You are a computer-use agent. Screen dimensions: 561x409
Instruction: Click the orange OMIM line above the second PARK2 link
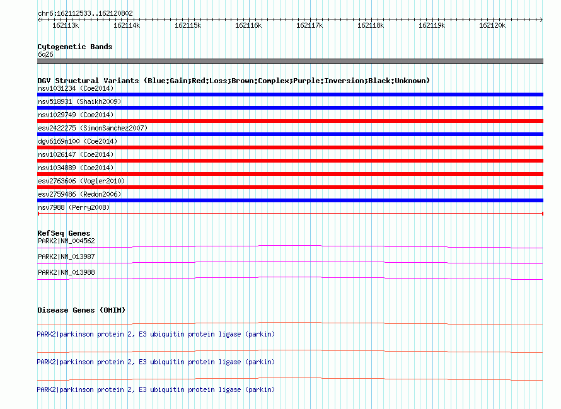(290, 352)
